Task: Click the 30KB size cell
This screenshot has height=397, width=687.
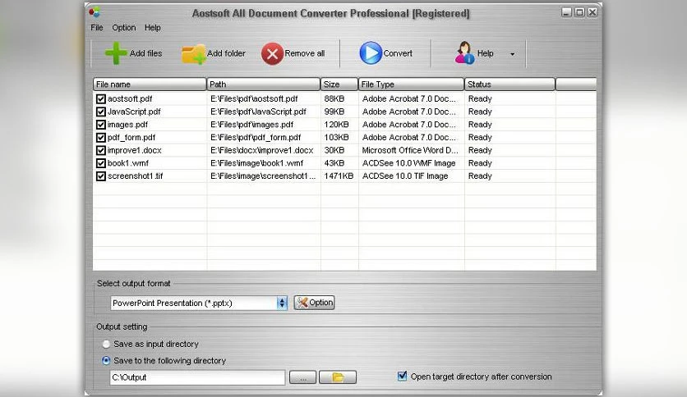Action: pyautogui.click(x=334, y=150)
